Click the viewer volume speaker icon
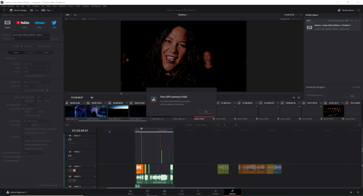This screenshot has height=196, width=363. click(x=92, y=97)
